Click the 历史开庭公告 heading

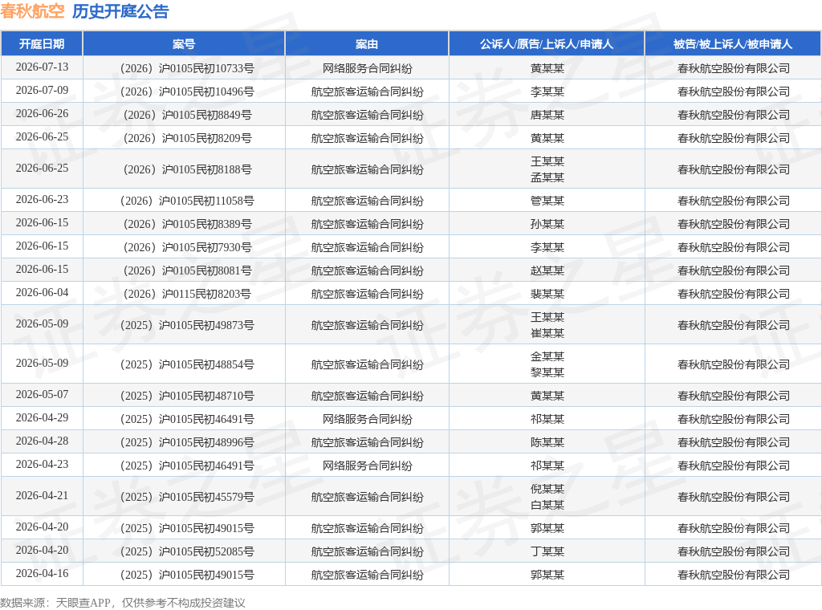click(x=120, y=11)
